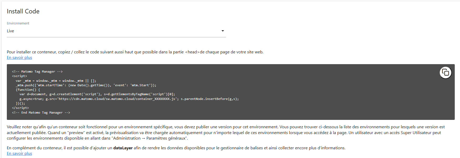The width and height of the screenshot is (460, 158).
Task: Click the Install Code heading
Action: [23, 11]
